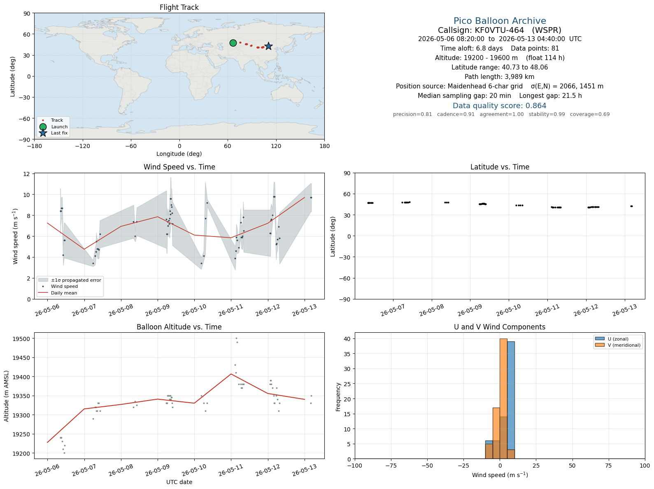Select the precision=0.81 score breakdown line
The image size is (654, 489).
501,114
